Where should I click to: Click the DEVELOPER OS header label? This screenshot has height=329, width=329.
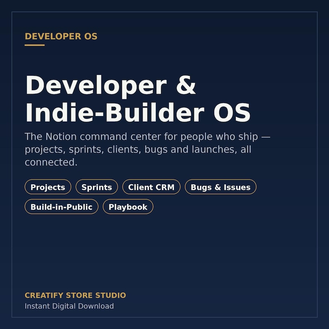[61, 36]
